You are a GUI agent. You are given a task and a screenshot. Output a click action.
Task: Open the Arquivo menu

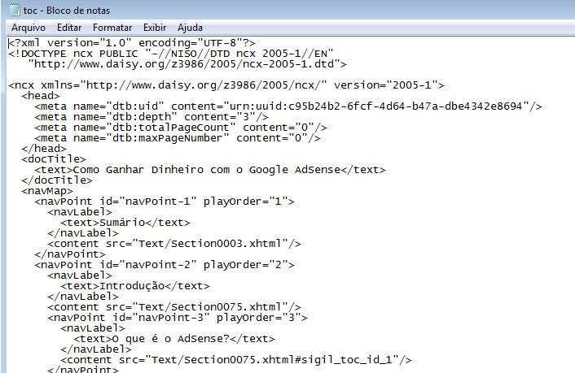(x=29, y=28)
